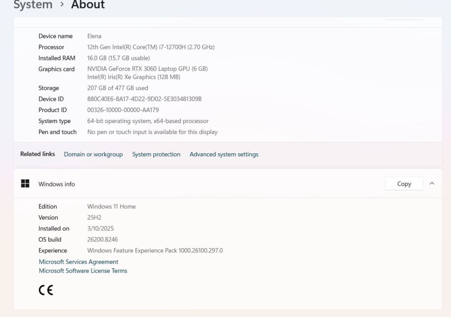
Task: Click the Experience label
Action: click(53, 250)
